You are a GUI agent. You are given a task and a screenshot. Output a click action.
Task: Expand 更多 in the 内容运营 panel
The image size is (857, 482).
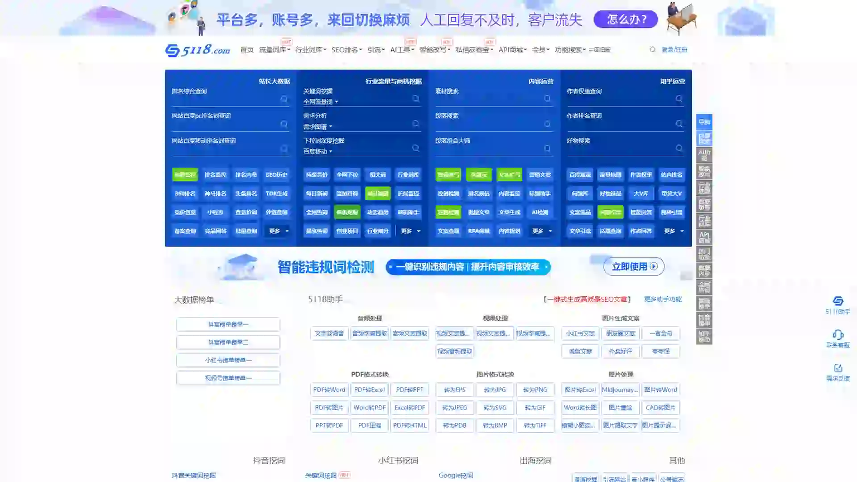click(541, 231)
